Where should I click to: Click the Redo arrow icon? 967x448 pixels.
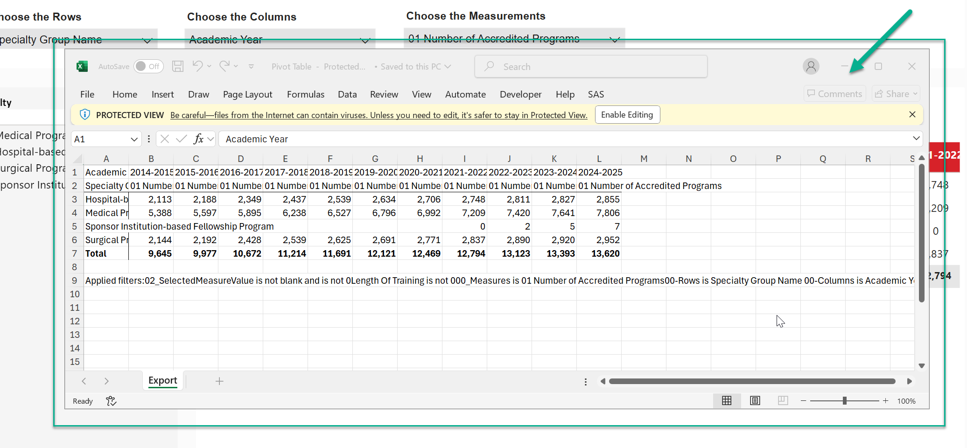224,66
